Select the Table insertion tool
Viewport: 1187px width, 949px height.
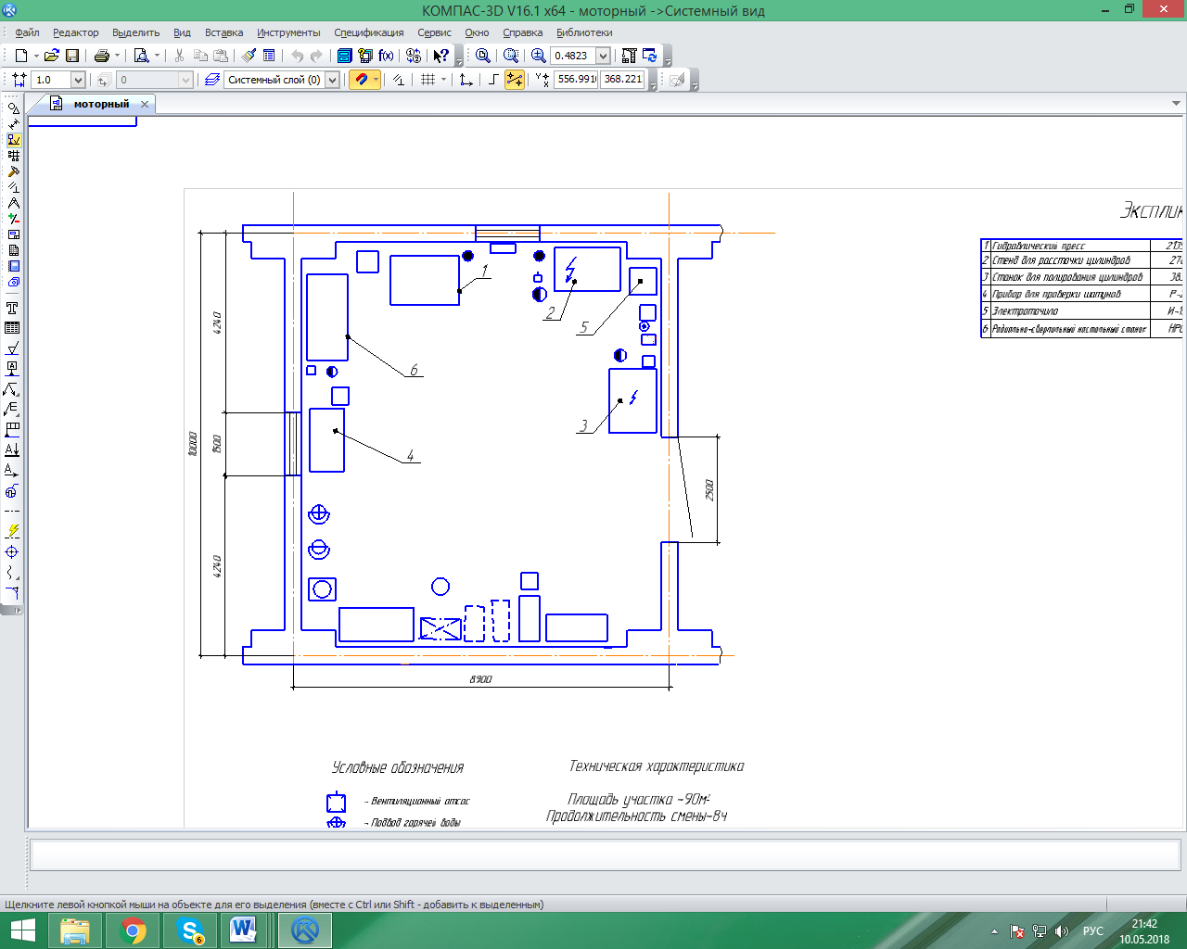pos(12,328)
